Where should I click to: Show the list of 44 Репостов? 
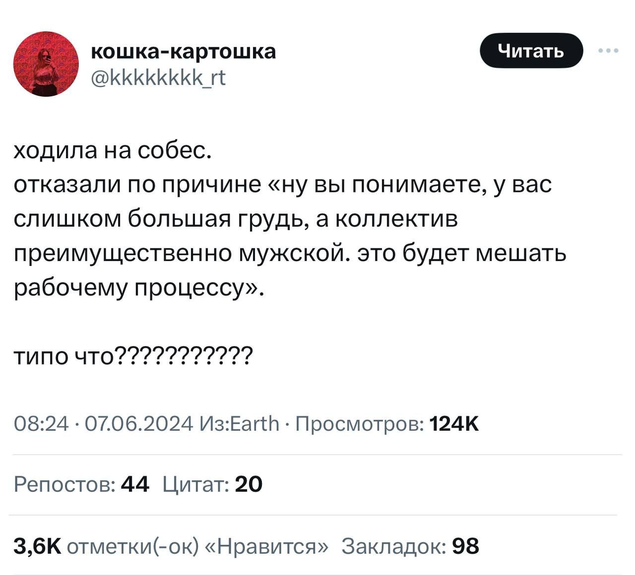pyautogui.click(x=81, y=484)
